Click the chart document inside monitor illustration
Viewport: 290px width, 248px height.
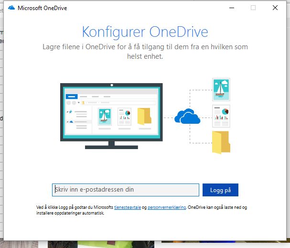125,117
